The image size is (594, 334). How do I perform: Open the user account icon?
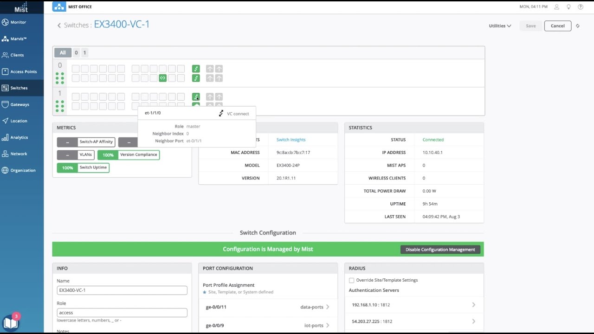[x=556, y=7]
